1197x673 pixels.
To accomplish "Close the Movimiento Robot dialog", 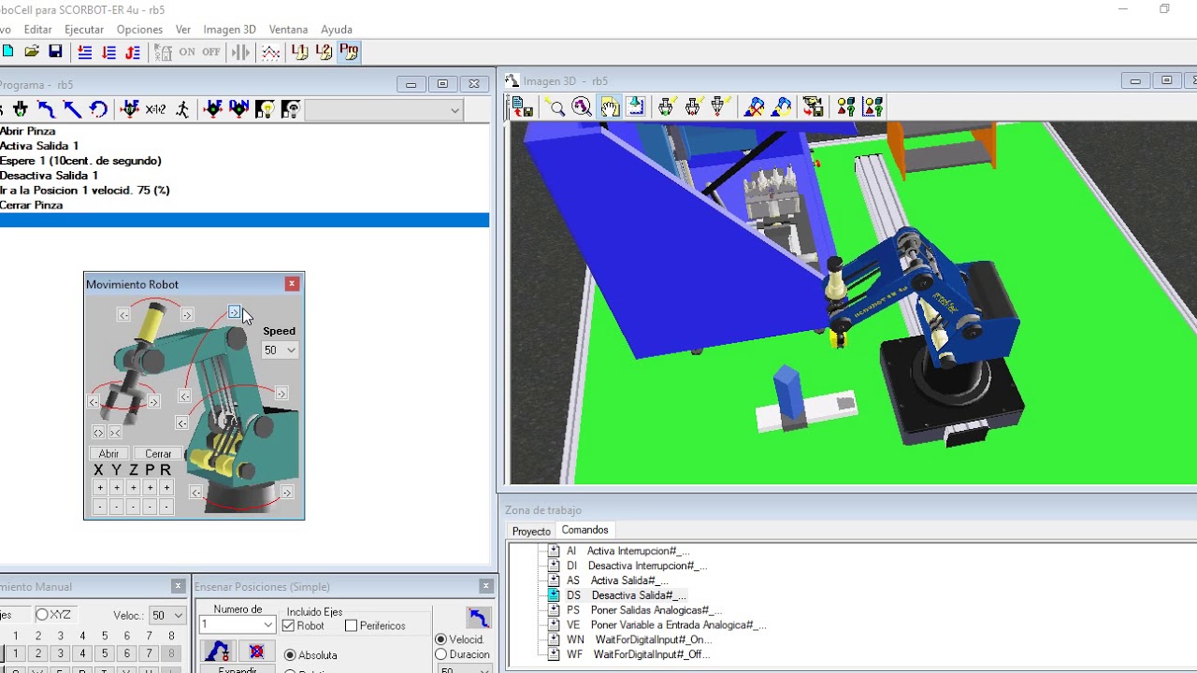I will 292,284.
